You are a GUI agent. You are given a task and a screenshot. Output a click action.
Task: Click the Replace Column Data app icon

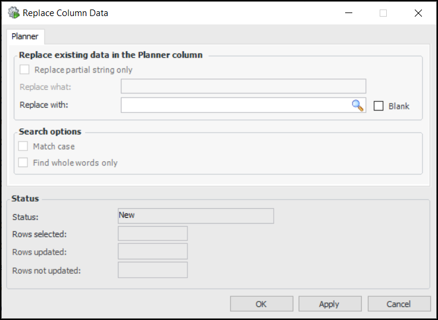coord(12,12)
